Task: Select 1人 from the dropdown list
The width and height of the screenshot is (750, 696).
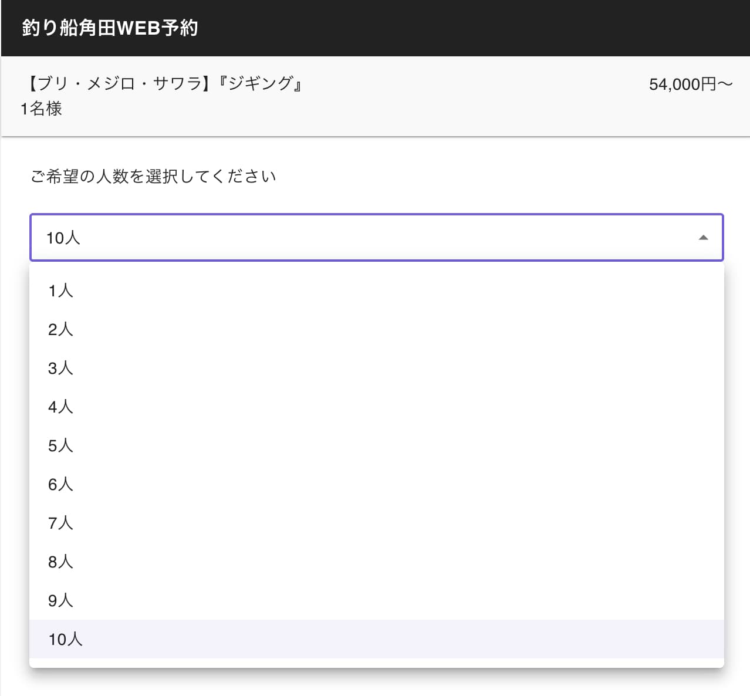Action: pyautogui.click(x=61, y=290)
